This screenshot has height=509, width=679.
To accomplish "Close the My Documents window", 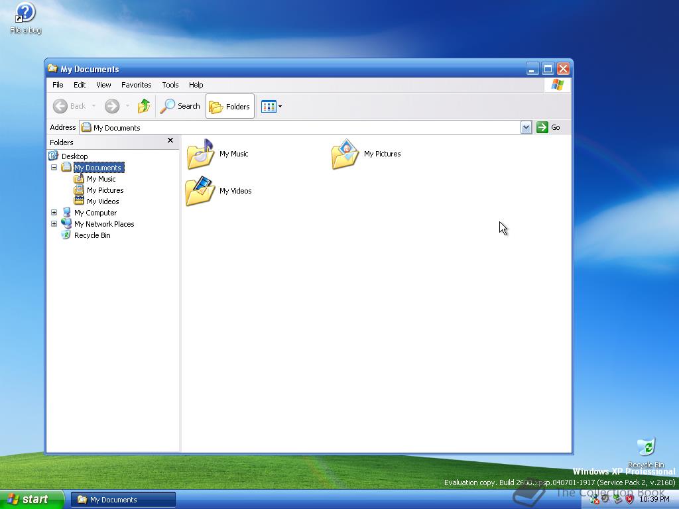I will tap(563, 69).
